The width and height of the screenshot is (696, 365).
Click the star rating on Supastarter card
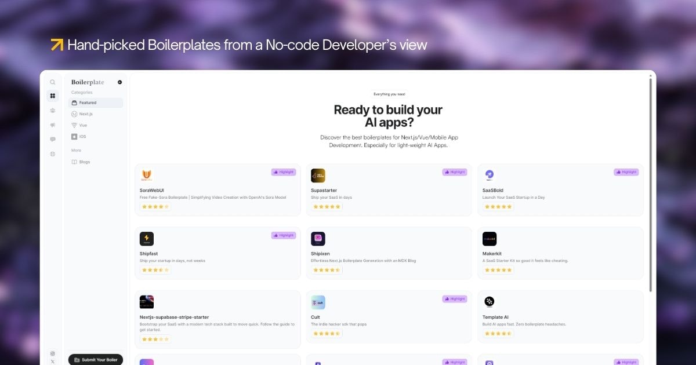pos(327,206)
